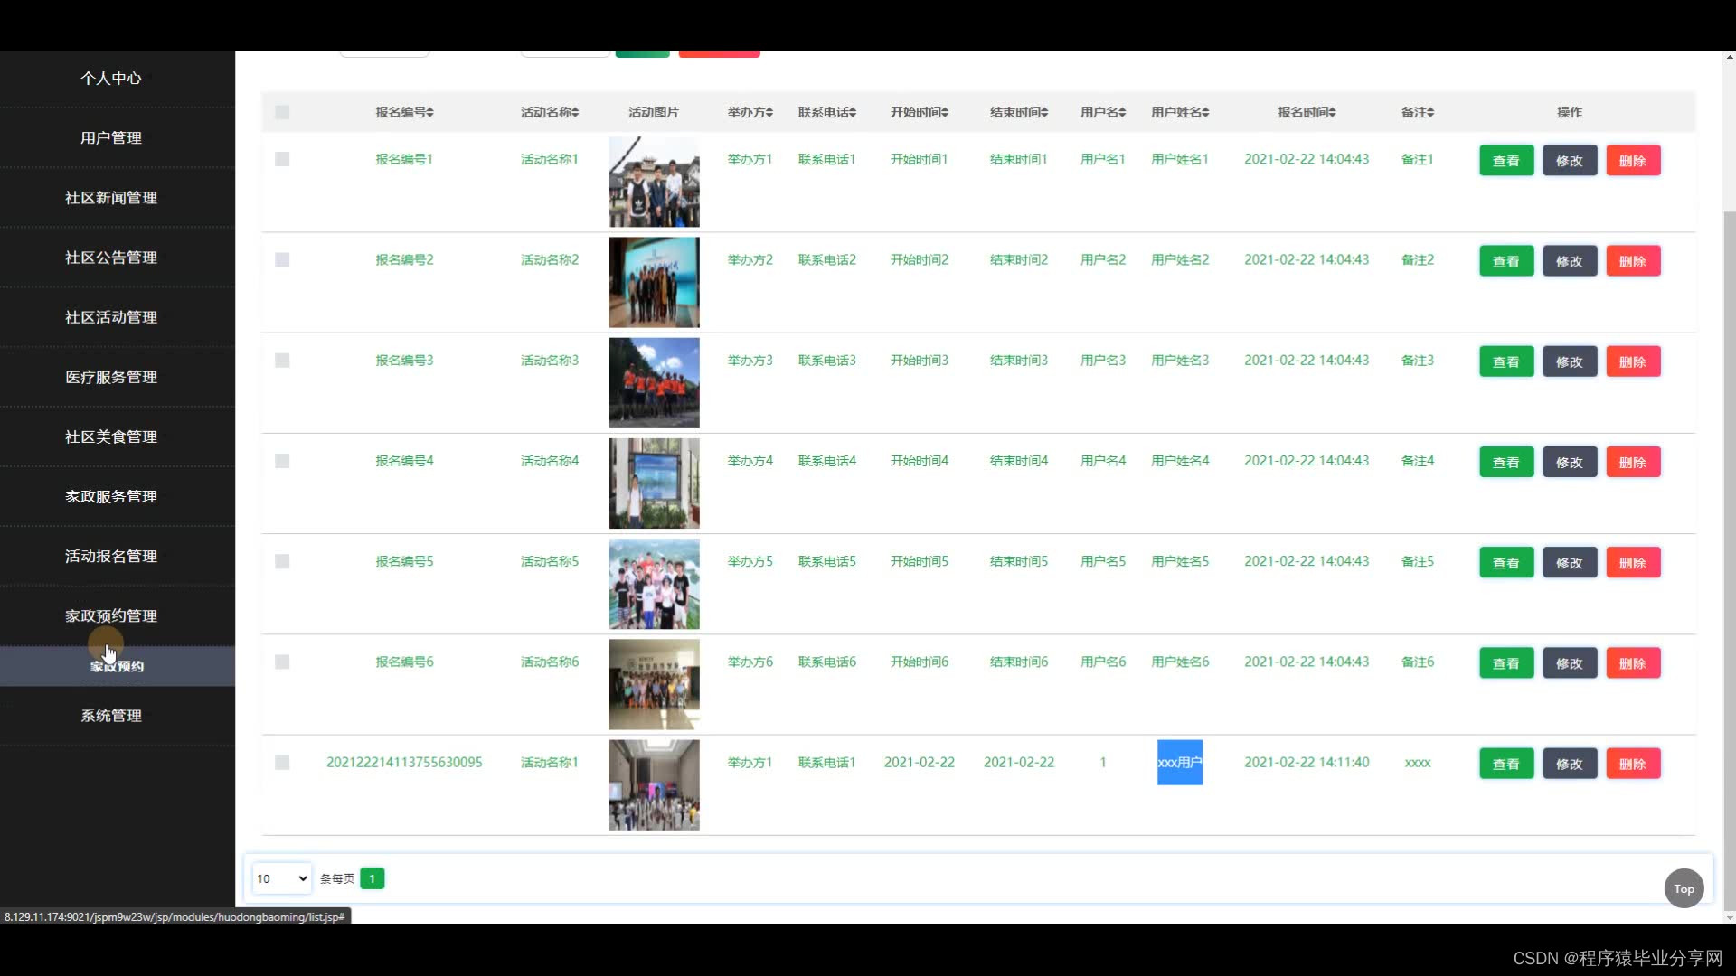Sort by 举办方 column header
This screenshot has height=976, width=1736.
(x=750, y=112)
